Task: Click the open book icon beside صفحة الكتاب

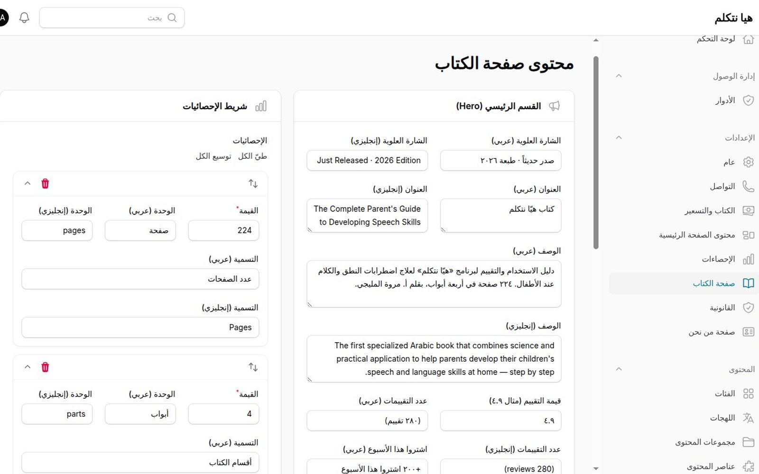Action: pos(748,283)
